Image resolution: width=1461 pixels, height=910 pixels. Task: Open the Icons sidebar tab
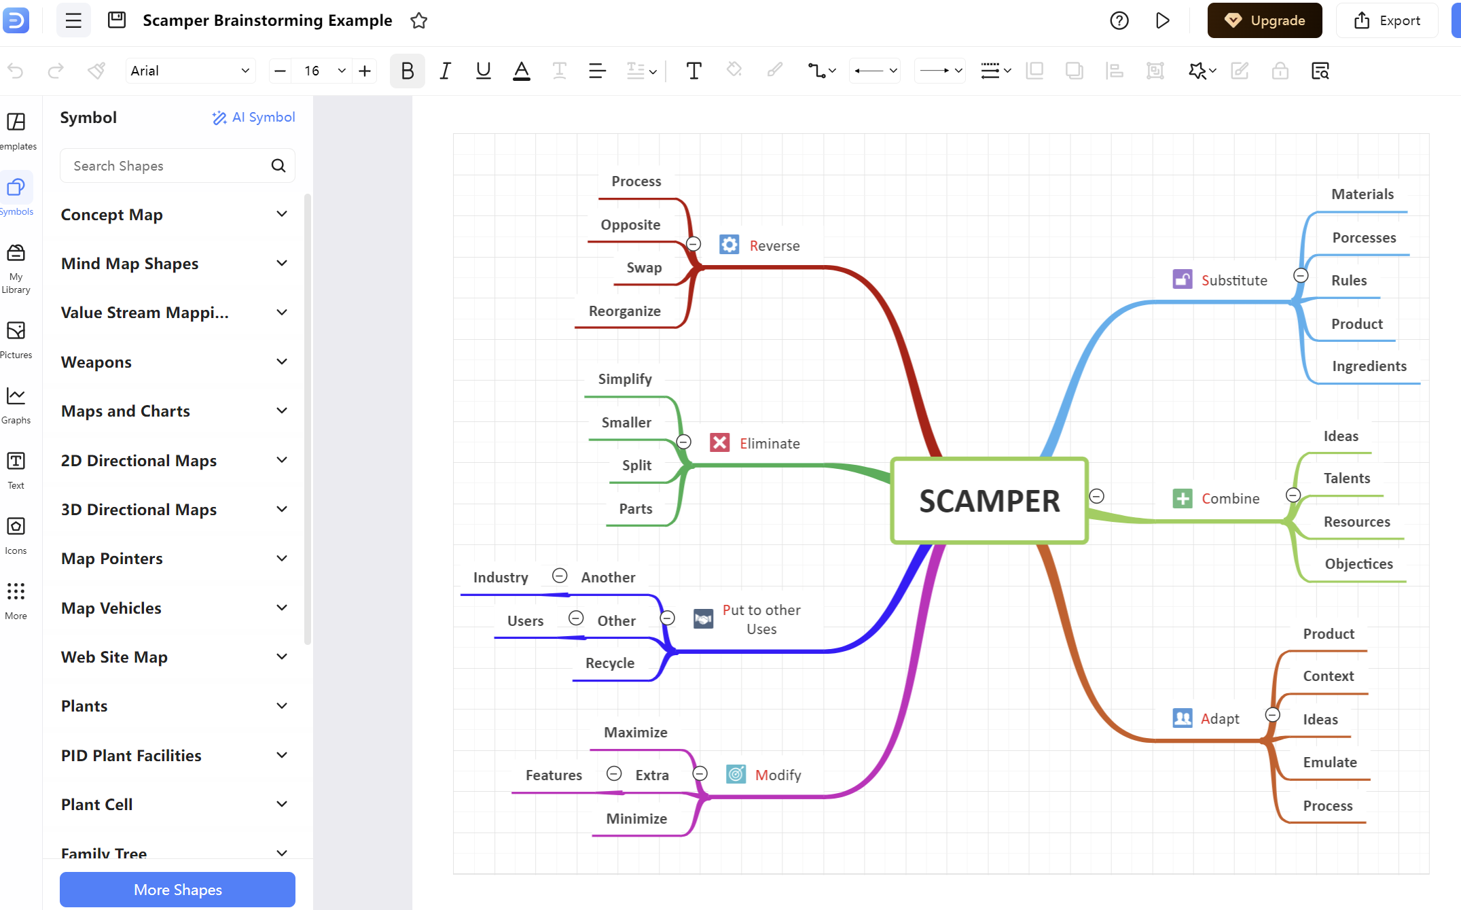16,536
